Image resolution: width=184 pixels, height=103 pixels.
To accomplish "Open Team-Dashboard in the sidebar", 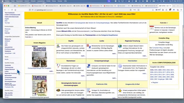I will (9, 13).
